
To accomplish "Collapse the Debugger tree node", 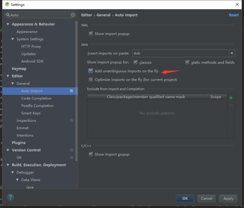I will [13, 172].
